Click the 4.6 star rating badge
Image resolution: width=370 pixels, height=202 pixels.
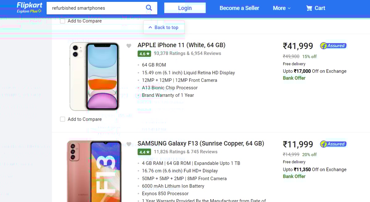point(144,54)
